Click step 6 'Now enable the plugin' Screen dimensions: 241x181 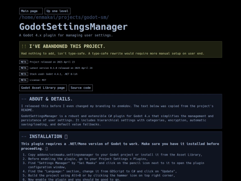(x=74, y=180)
